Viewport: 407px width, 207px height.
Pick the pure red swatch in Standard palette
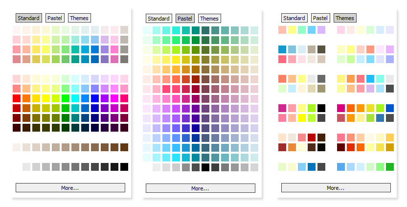[x=17, y=98]
